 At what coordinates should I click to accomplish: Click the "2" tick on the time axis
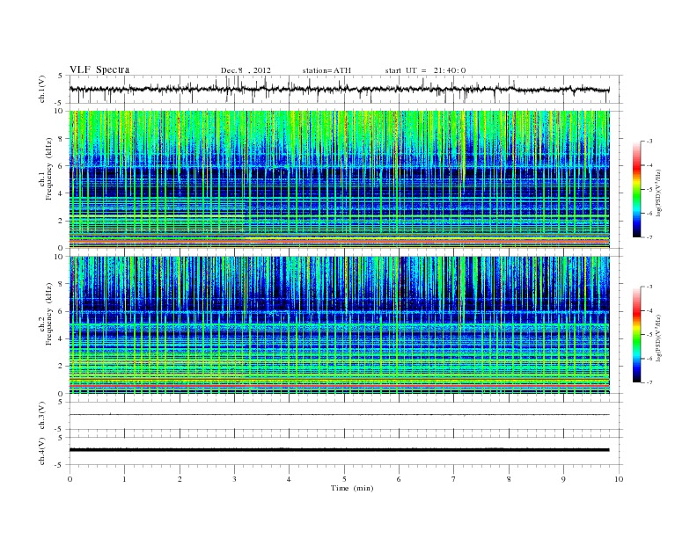(x=180, y=479)
